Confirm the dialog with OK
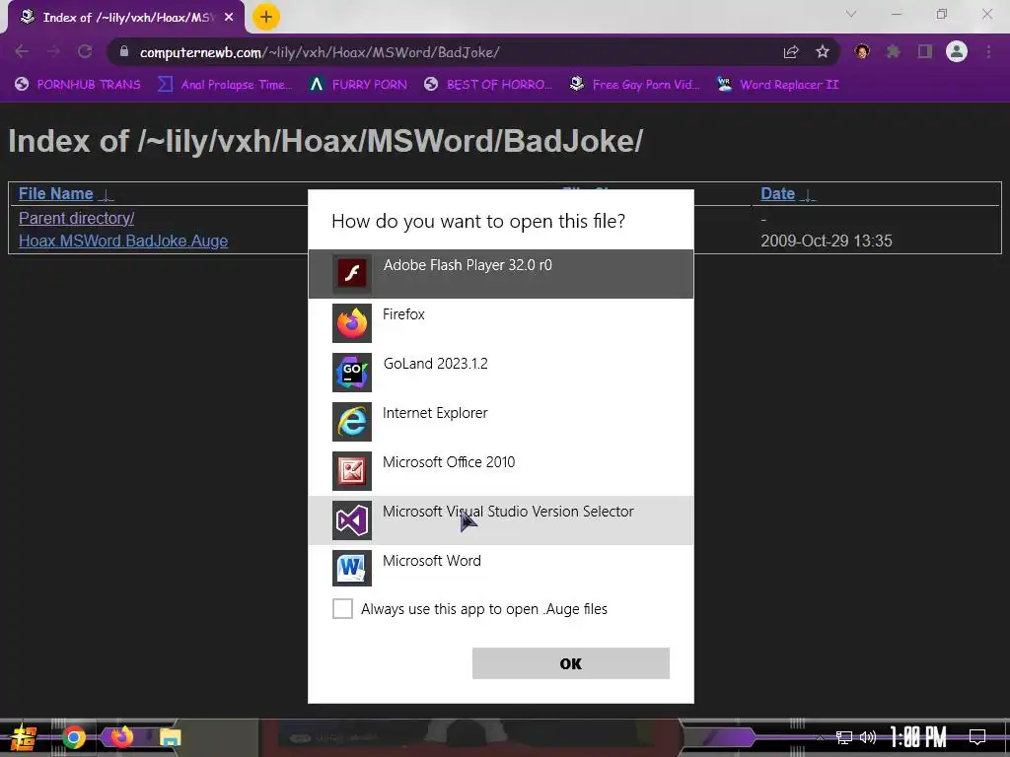The height and width of the screenshot is (757, 1010). [571, 663]
